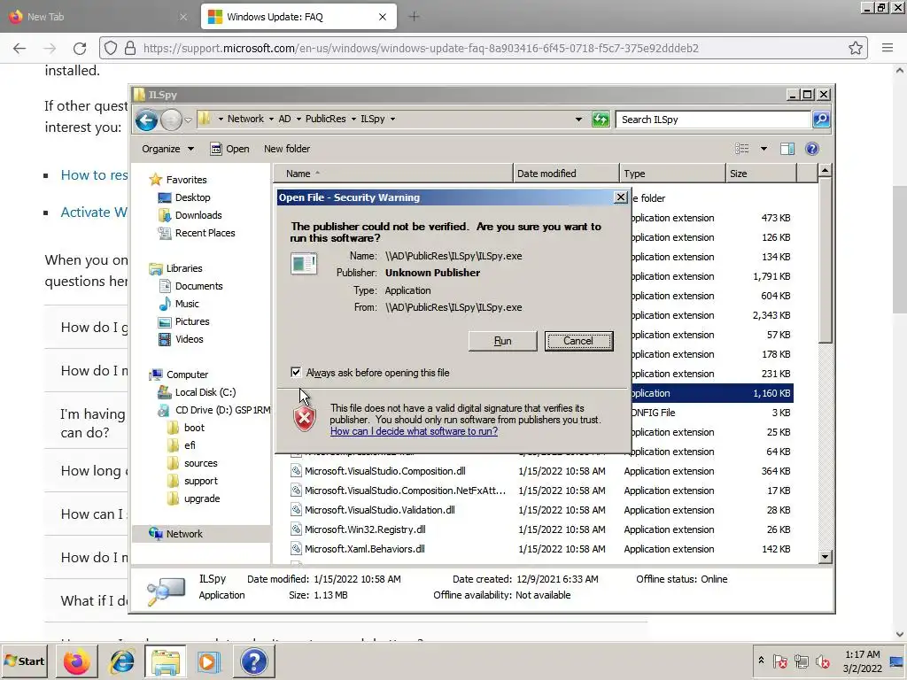
Task: Open Windows Media Player from taskbar
Action: click(x=208, y=661)
